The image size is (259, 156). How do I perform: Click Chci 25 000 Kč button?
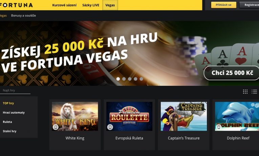click(232, 73)
